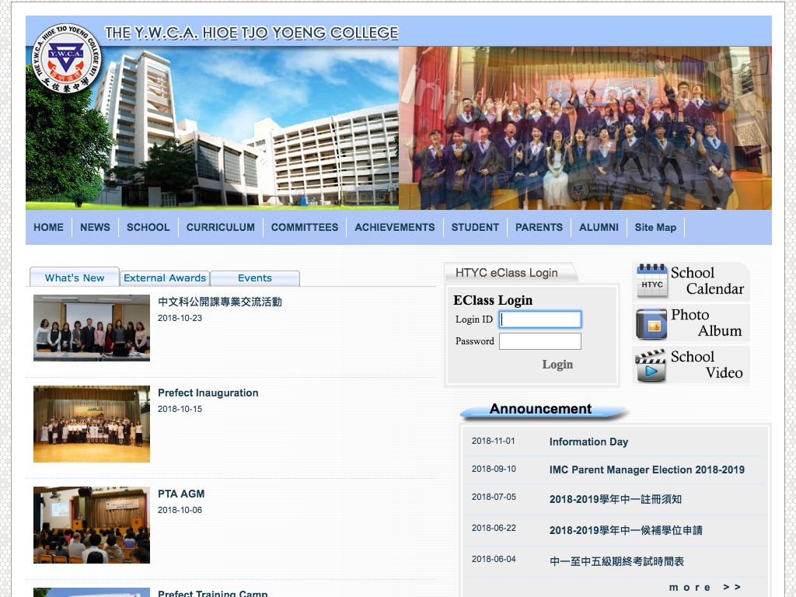The image size is (796, 597).
Task: Click the eClass Login button
Action: [x=557, y=365]
